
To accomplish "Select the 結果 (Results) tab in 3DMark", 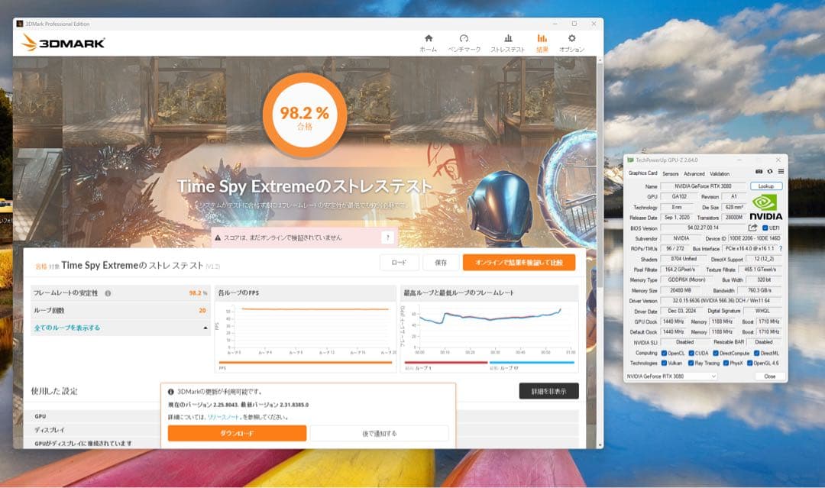I will (x=542, y=37).
